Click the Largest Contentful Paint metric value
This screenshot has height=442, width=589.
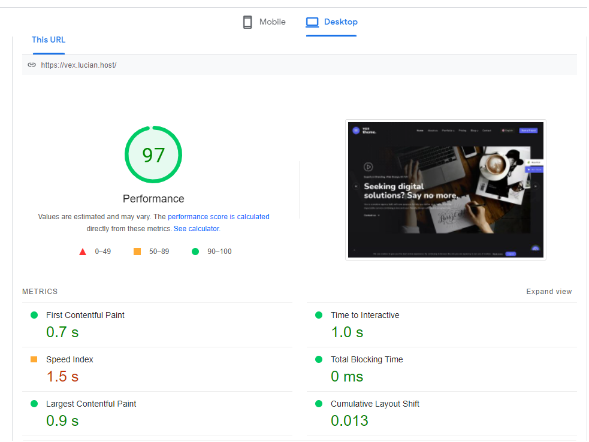(x=62, y=420)
